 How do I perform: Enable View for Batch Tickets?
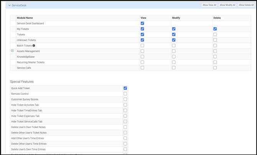[142, 46]
